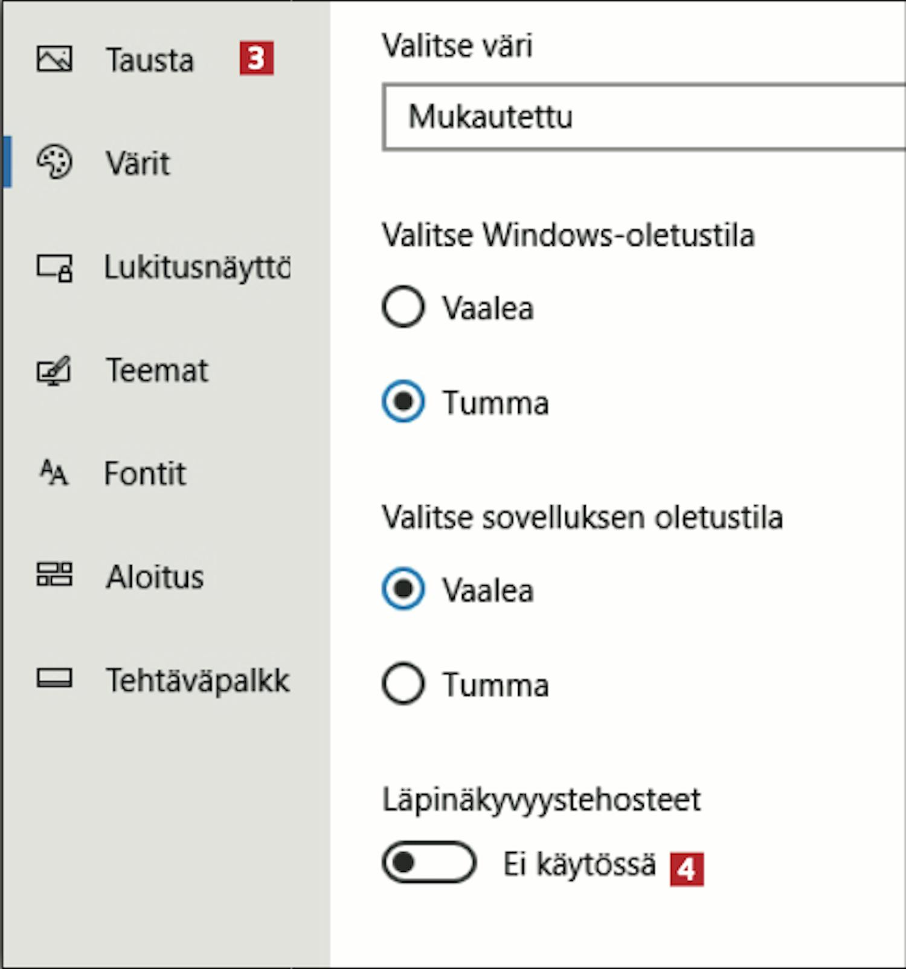Click the Ei käytössä toggle label
The height and width of the screenshot is (969, 906).
point(579,864)
